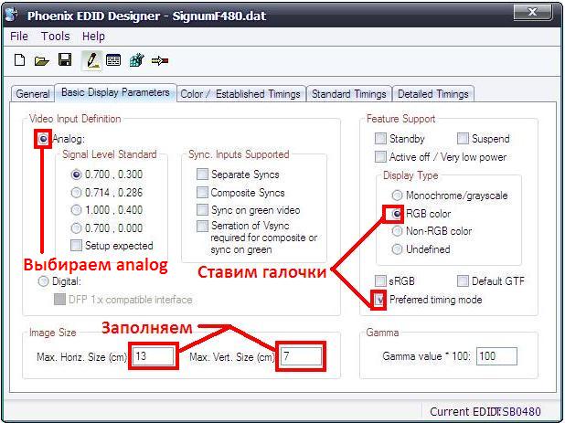Click the Open folder toolbar icon
This screenshot has width=565, height=423.
click(41, 61)
